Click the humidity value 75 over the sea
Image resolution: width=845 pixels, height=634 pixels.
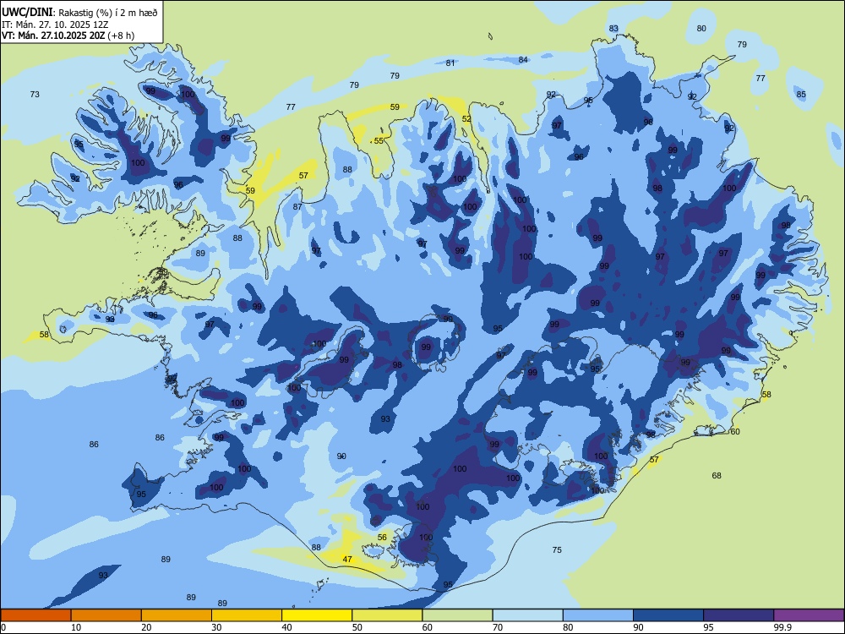point(557,550)
